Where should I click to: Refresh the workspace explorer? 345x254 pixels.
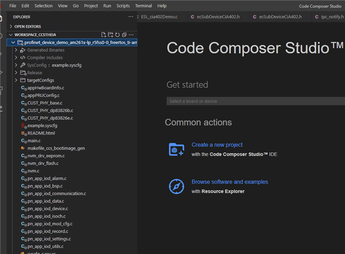(117, 34)
